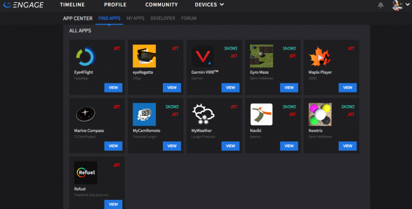The image size is (412, 209).
Task: Click the TLContProject developer name
Action: coord(85,136)
